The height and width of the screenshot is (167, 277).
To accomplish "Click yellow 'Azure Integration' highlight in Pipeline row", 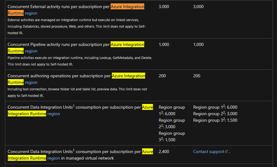I will [x=127, y=44].
